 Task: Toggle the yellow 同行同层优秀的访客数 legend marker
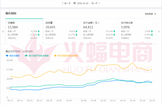click(55, 56)
